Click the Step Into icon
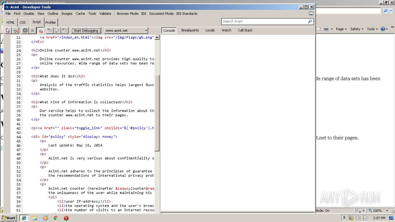395x222 pixels. click(50, 30)
